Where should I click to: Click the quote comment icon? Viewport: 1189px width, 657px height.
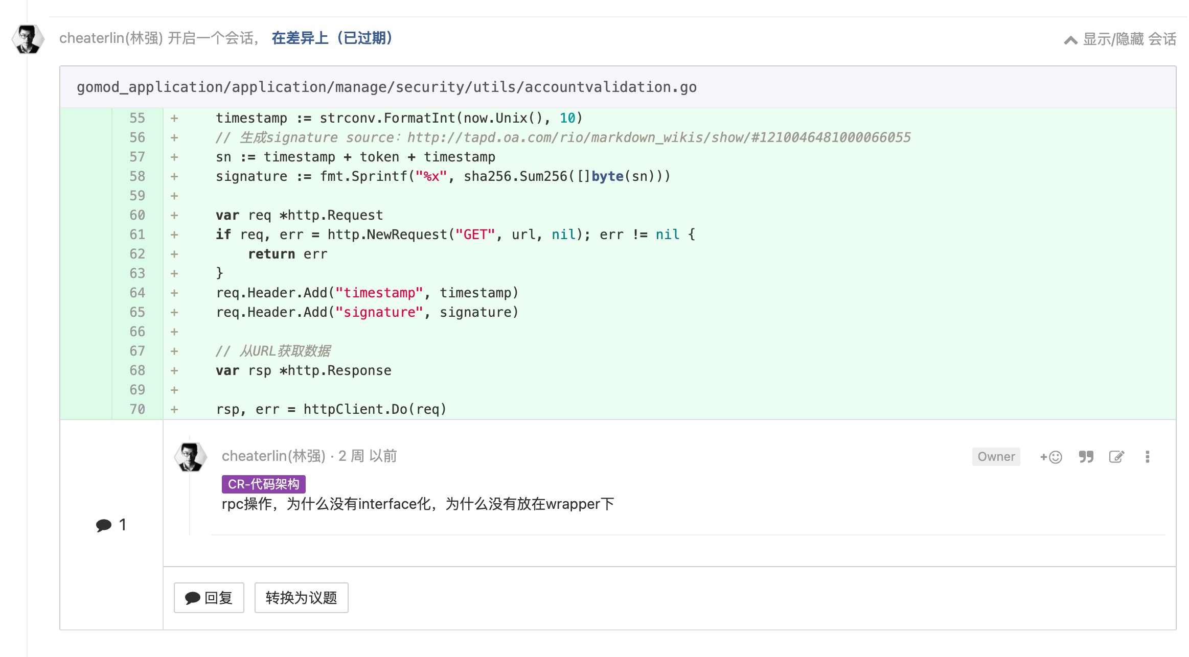(x=1086, y=457)
